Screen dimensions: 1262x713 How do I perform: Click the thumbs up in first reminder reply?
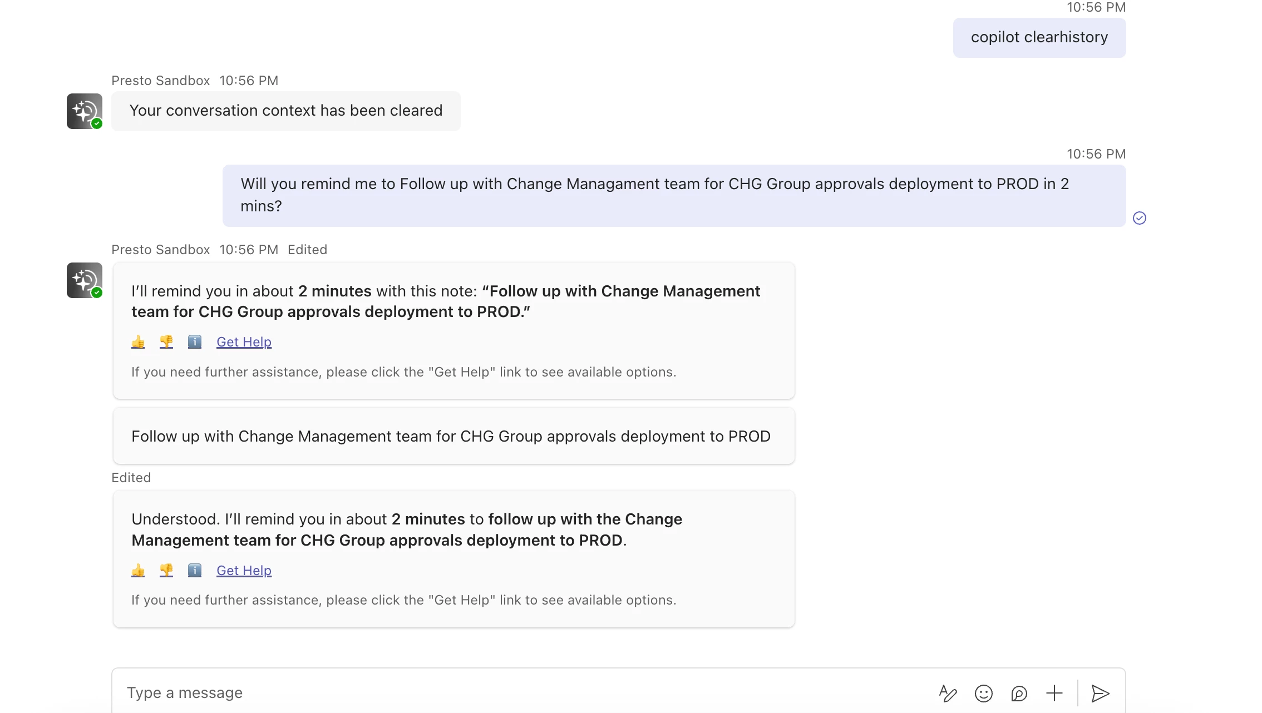138,342
